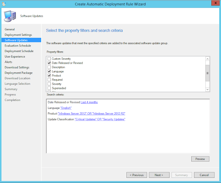Cancel the deployment rule wizard

tap(206, 175)
